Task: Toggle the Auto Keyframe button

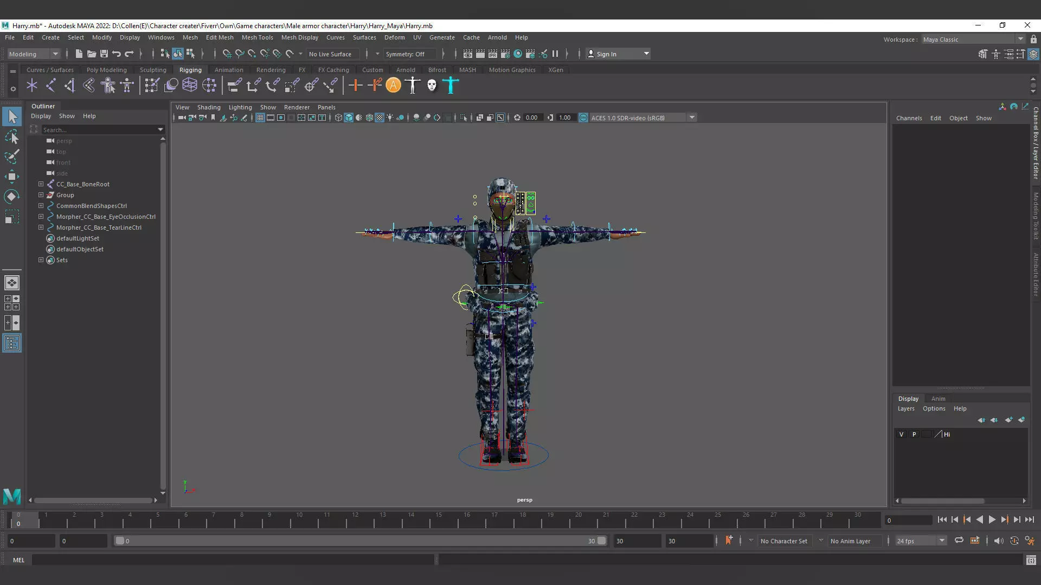Action: click(1014, 541)
